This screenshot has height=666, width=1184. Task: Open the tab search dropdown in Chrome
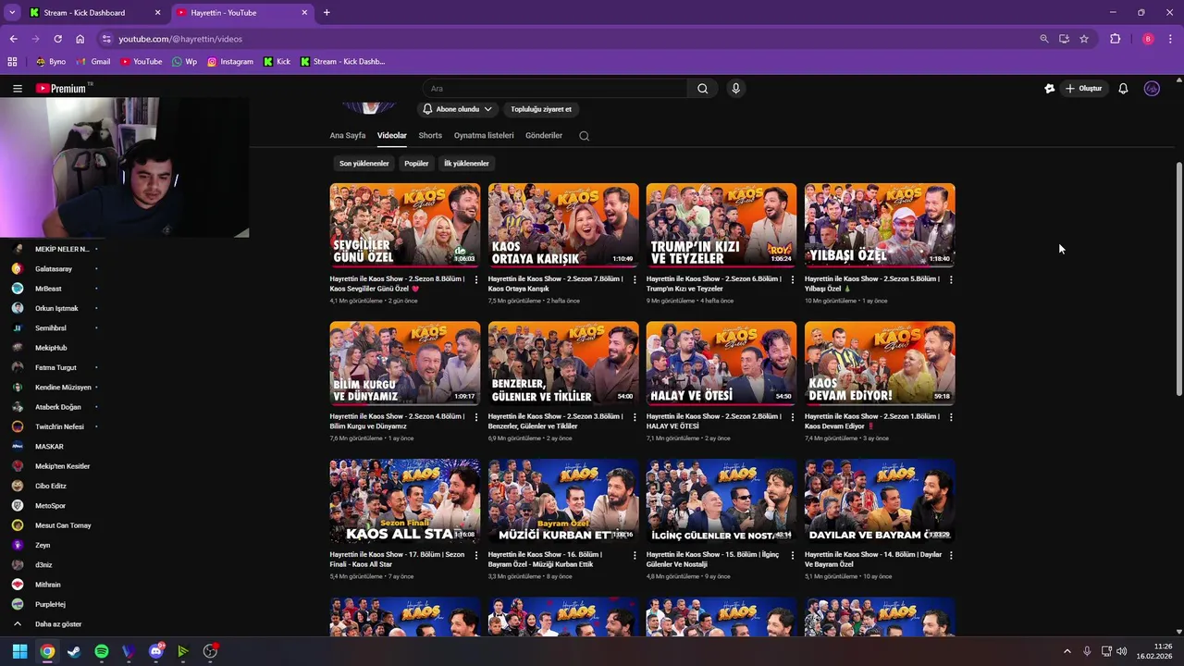[x=12, y=13]
